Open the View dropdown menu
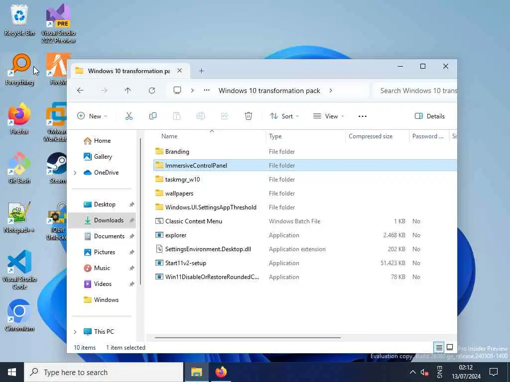The width and height of the screenshot is (510, 382). pos(328,116)
